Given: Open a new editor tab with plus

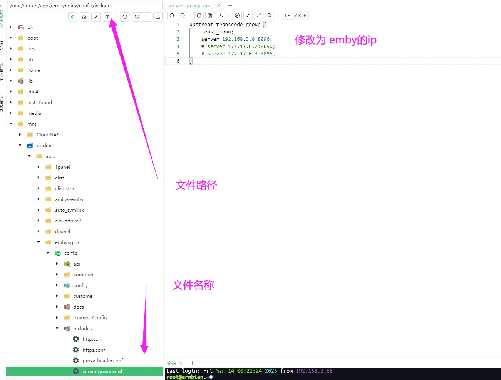Looking at the screenshot, I should pyautogui.click(x=230, y=6).
